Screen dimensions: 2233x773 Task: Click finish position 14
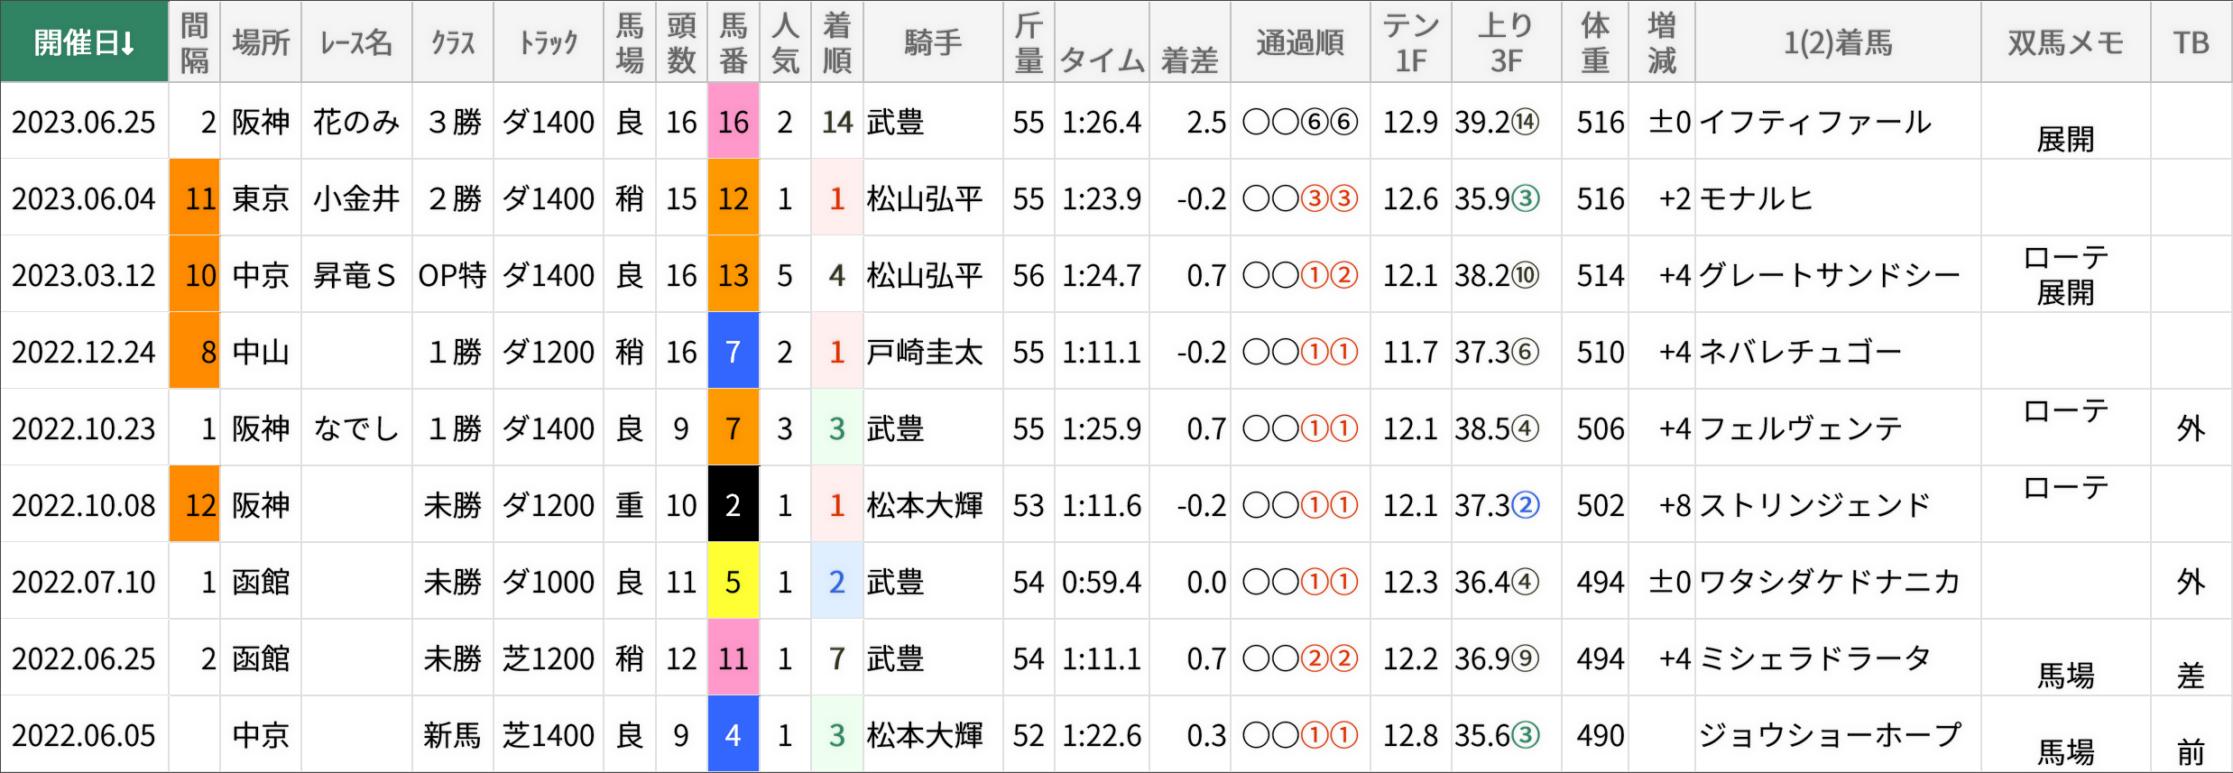pos(837,122)
